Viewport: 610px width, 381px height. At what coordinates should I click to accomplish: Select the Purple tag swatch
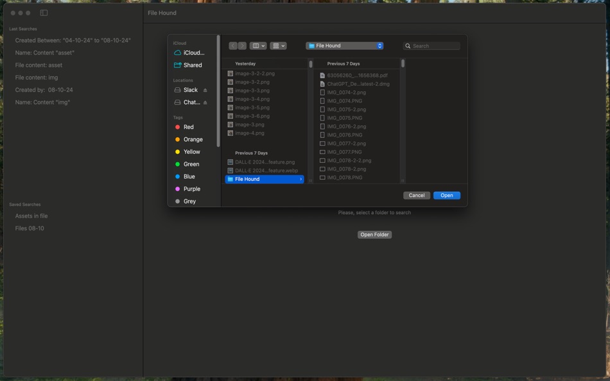tap(179, 189)
